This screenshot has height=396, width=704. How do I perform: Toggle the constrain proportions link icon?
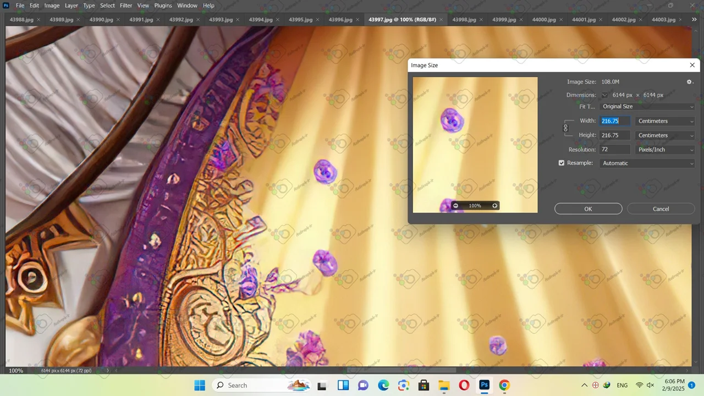click(565, 128)
